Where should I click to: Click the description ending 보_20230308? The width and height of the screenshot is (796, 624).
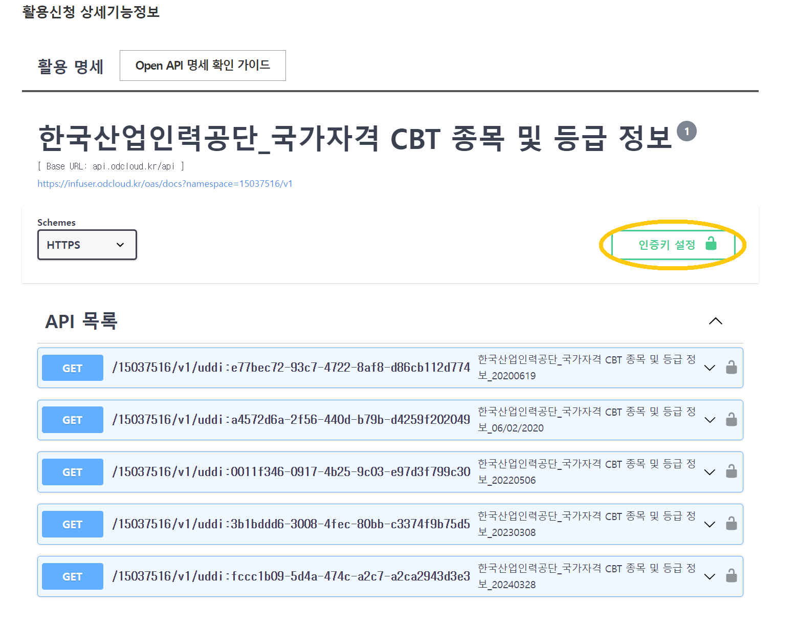pyautogui.click(x=587, y=524)
